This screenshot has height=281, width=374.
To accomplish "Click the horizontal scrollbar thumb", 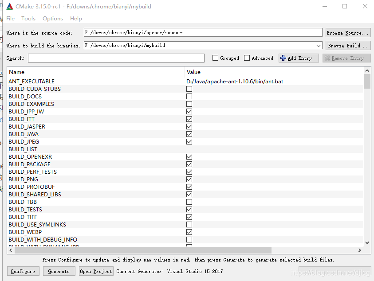I will (143, 250).
